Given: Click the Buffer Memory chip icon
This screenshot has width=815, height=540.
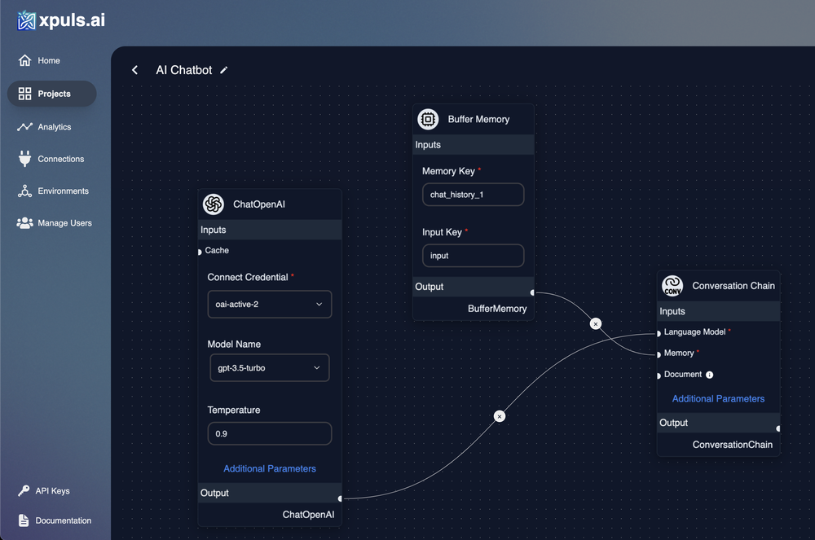Looking at the screenshot, I should coord(428,119).
